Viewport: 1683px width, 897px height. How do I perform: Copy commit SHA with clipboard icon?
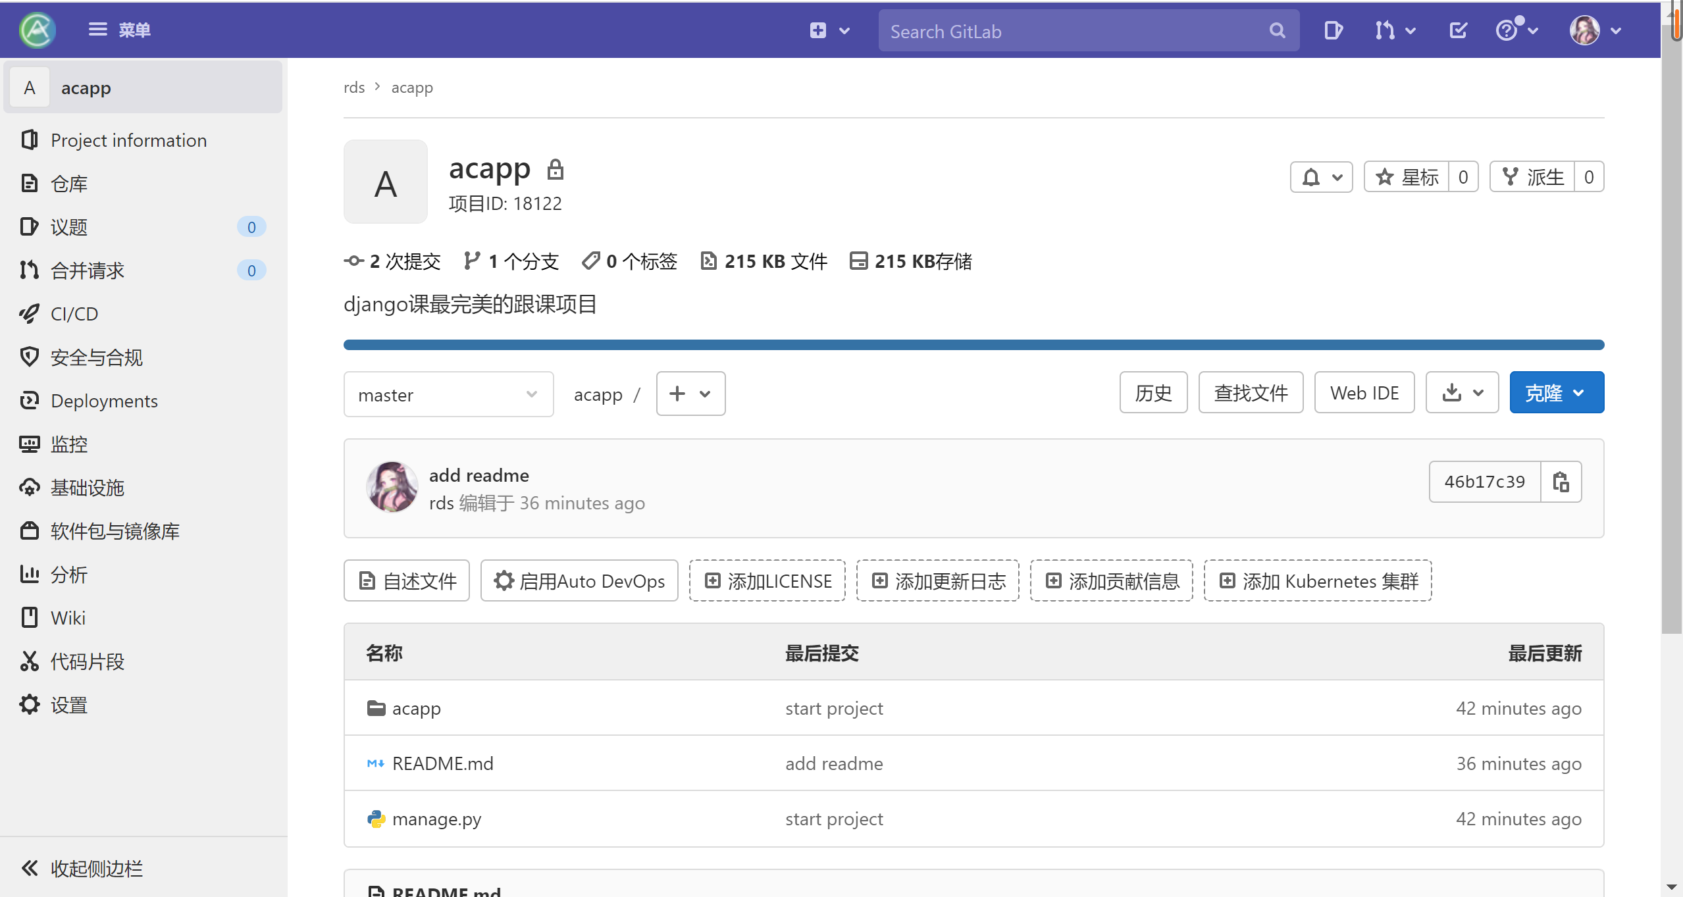1561,482
